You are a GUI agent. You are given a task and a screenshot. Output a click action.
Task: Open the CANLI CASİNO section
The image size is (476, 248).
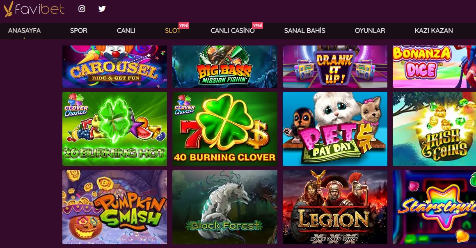pyautogui.click(x=233, y=31)
